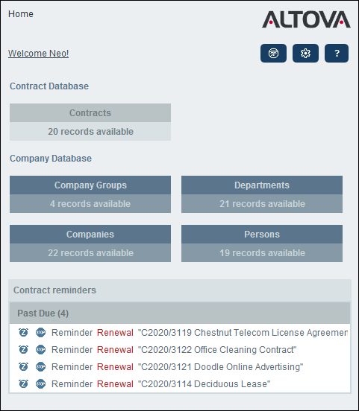Open the Contracts records tile
Image resolution: width=359 pixels, height=411 pixels.
(x=90, y=122)
